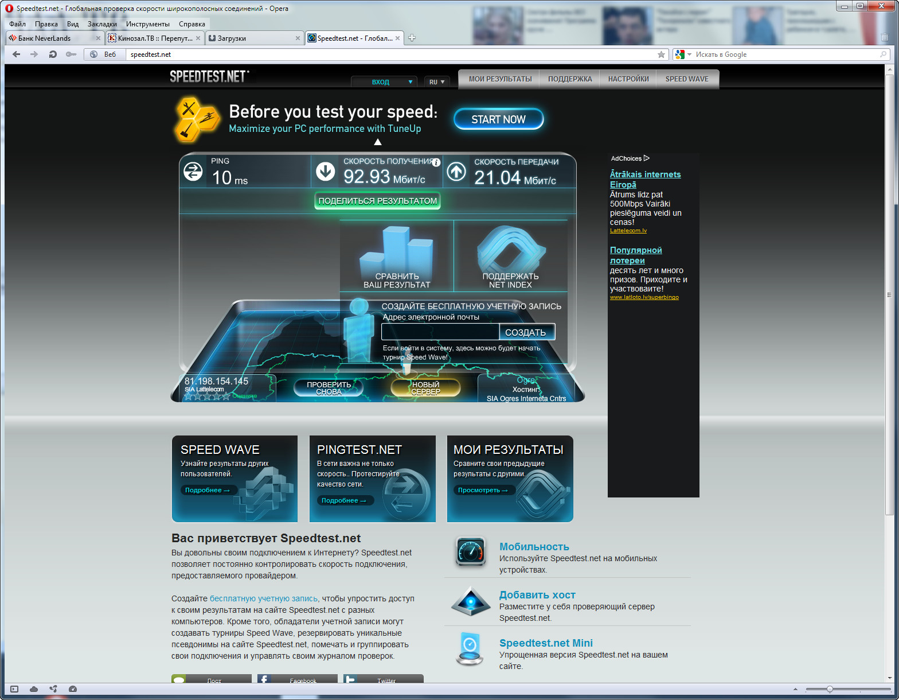Toggle Opera panels icon in status bar
The height and width of the screenshot is (700, 899).
(x=14, y=689)
